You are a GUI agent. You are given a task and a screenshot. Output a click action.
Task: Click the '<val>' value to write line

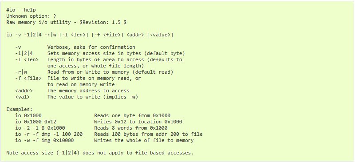(76, 97)
